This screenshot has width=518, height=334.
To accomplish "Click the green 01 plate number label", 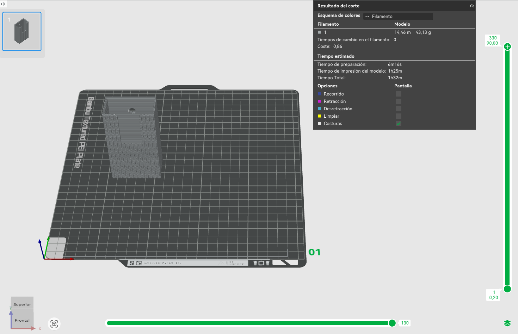I will point(314,252).
